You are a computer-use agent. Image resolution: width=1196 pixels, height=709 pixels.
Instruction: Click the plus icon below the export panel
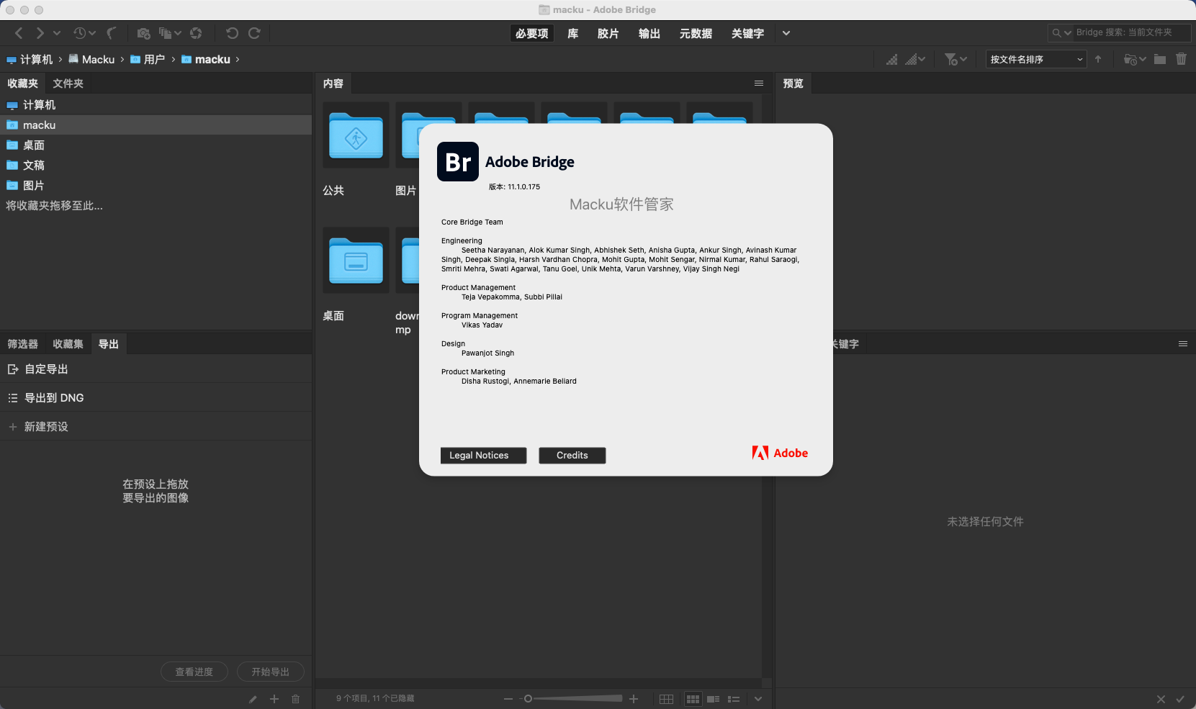[x=274, y=699]
